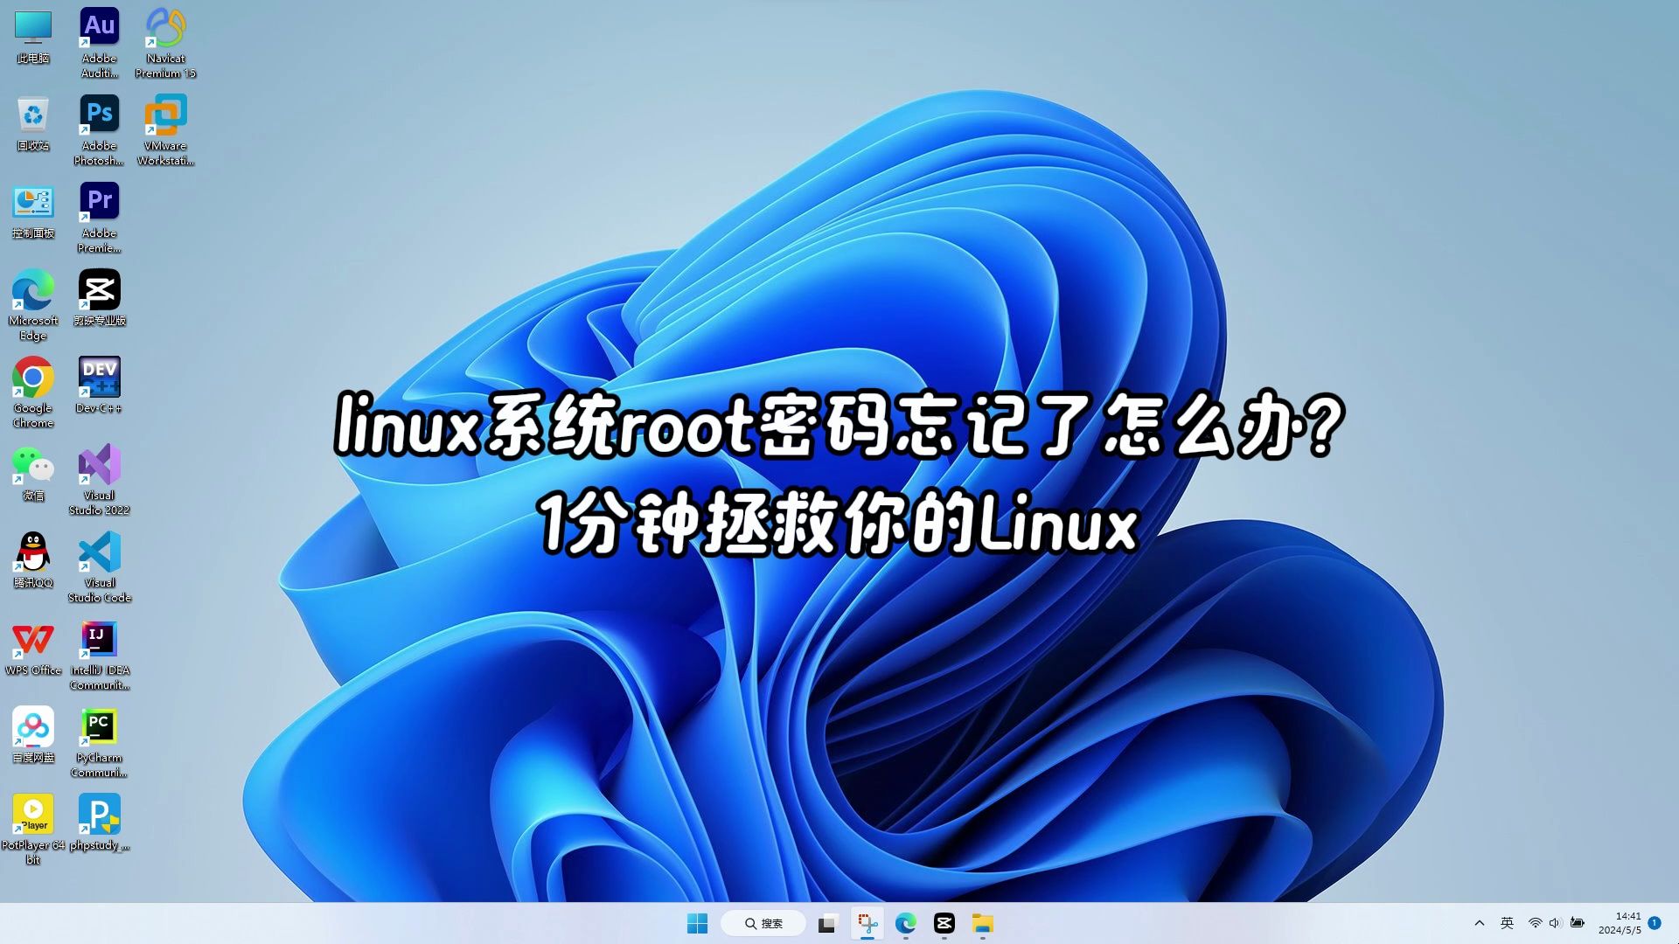Open the Start menu
1679x944 pixels.
point(697,923)
